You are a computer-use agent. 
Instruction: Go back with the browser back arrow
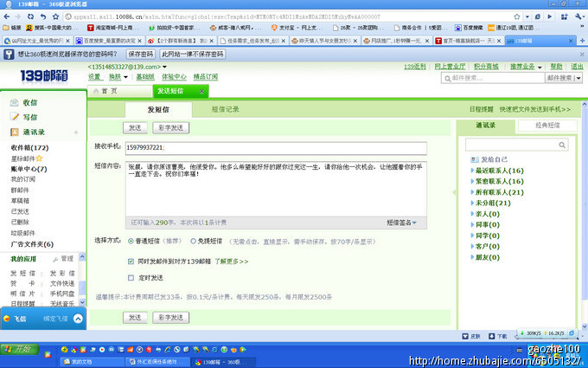pyautogui.click(x=6, y=16)
